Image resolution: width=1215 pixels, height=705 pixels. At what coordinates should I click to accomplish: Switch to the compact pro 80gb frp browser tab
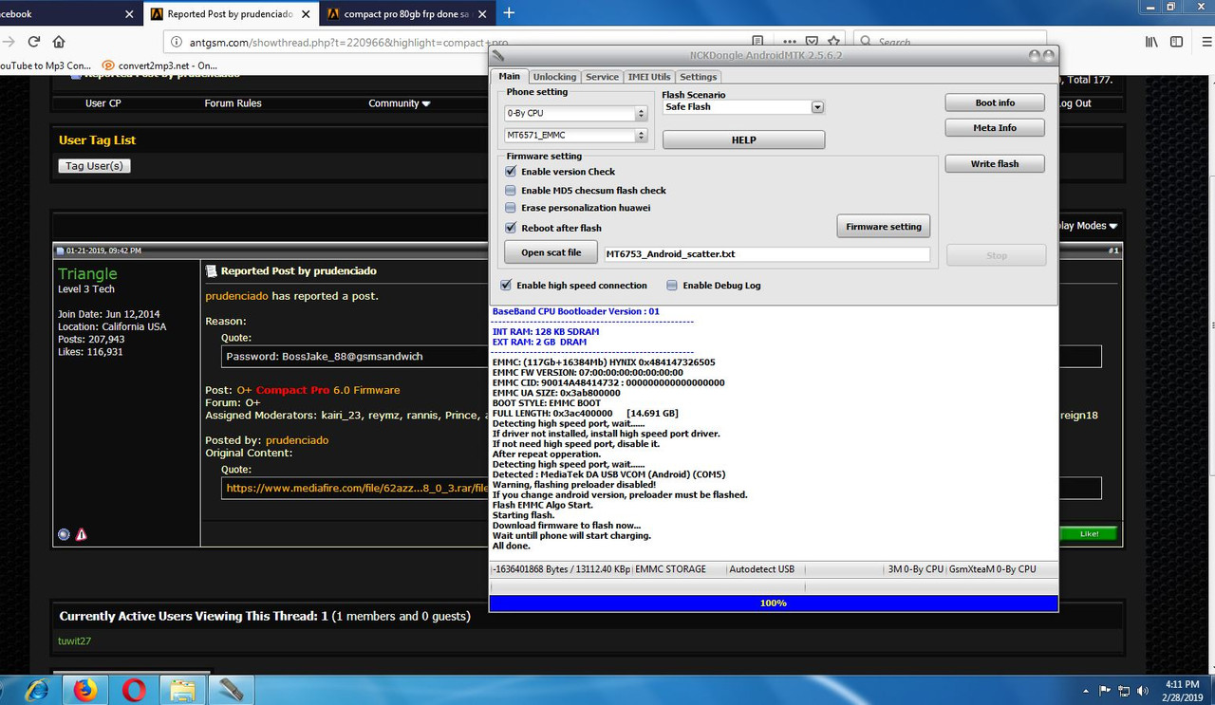(x=406, y=14)
